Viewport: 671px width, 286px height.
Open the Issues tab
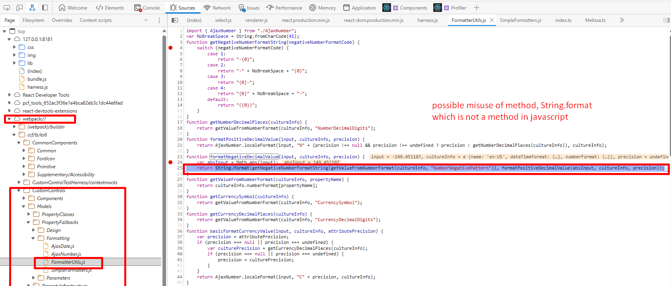(x=249, y=8)
